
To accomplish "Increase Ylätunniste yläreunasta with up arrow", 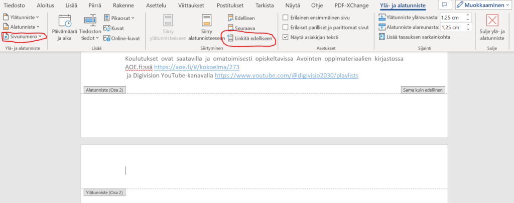I will [468, 16].
